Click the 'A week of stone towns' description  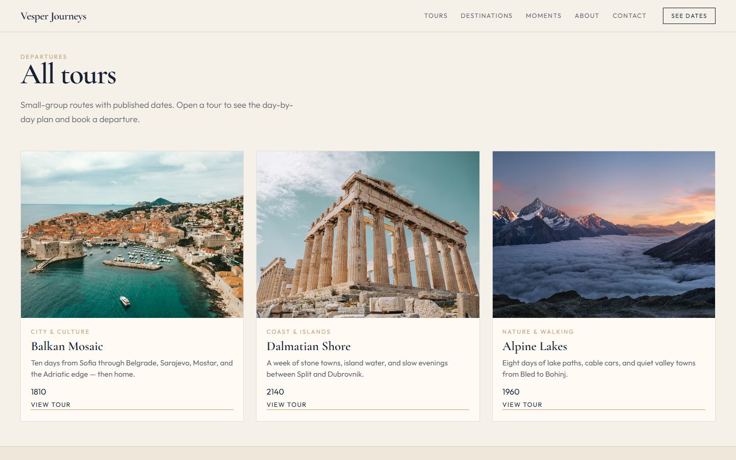[x=357, y=369]
